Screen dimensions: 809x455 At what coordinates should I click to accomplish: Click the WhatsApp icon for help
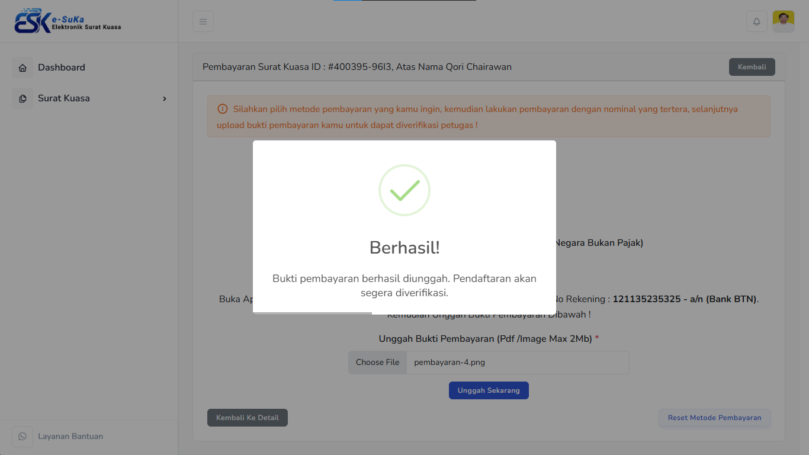pyautogui.click(x=23, y=437)
